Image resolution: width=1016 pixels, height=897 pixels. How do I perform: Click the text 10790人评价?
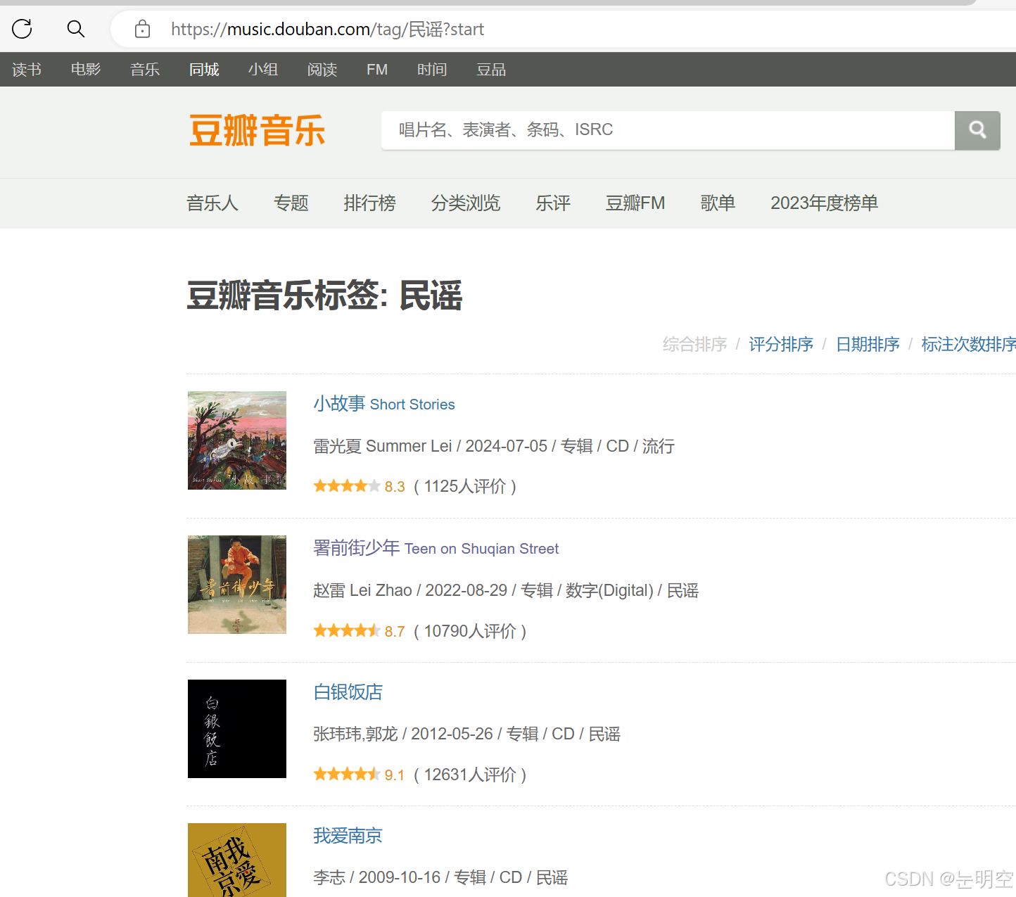pyautogui.click(x=470, y=631)
